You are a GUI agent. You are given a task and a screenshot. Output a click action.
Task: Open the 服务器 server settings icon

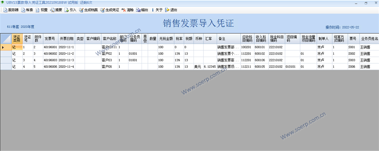[x=5, y=10]
